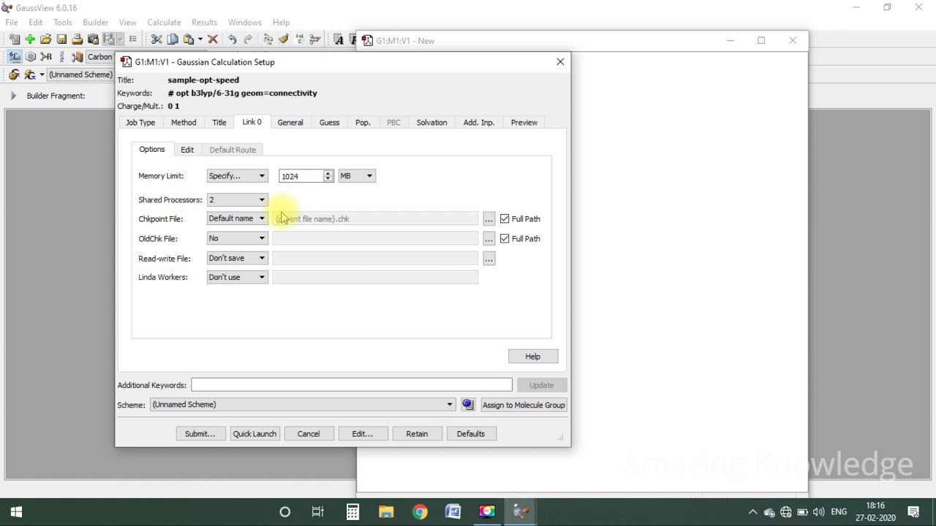Open File Explorer from taskbar

tap(386, 512)
